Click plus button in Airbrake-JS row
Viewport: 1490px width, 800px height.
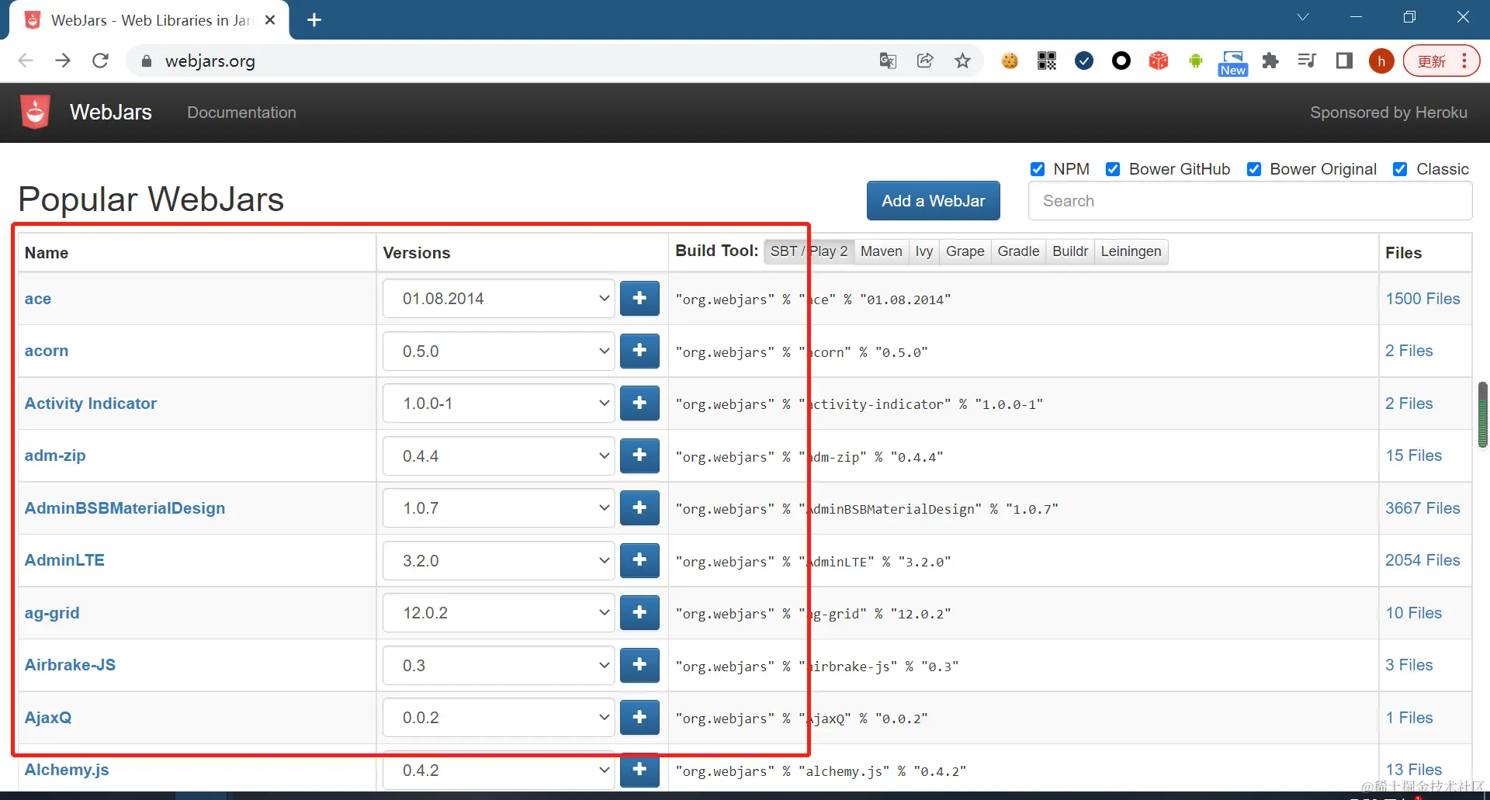(639, 665)
